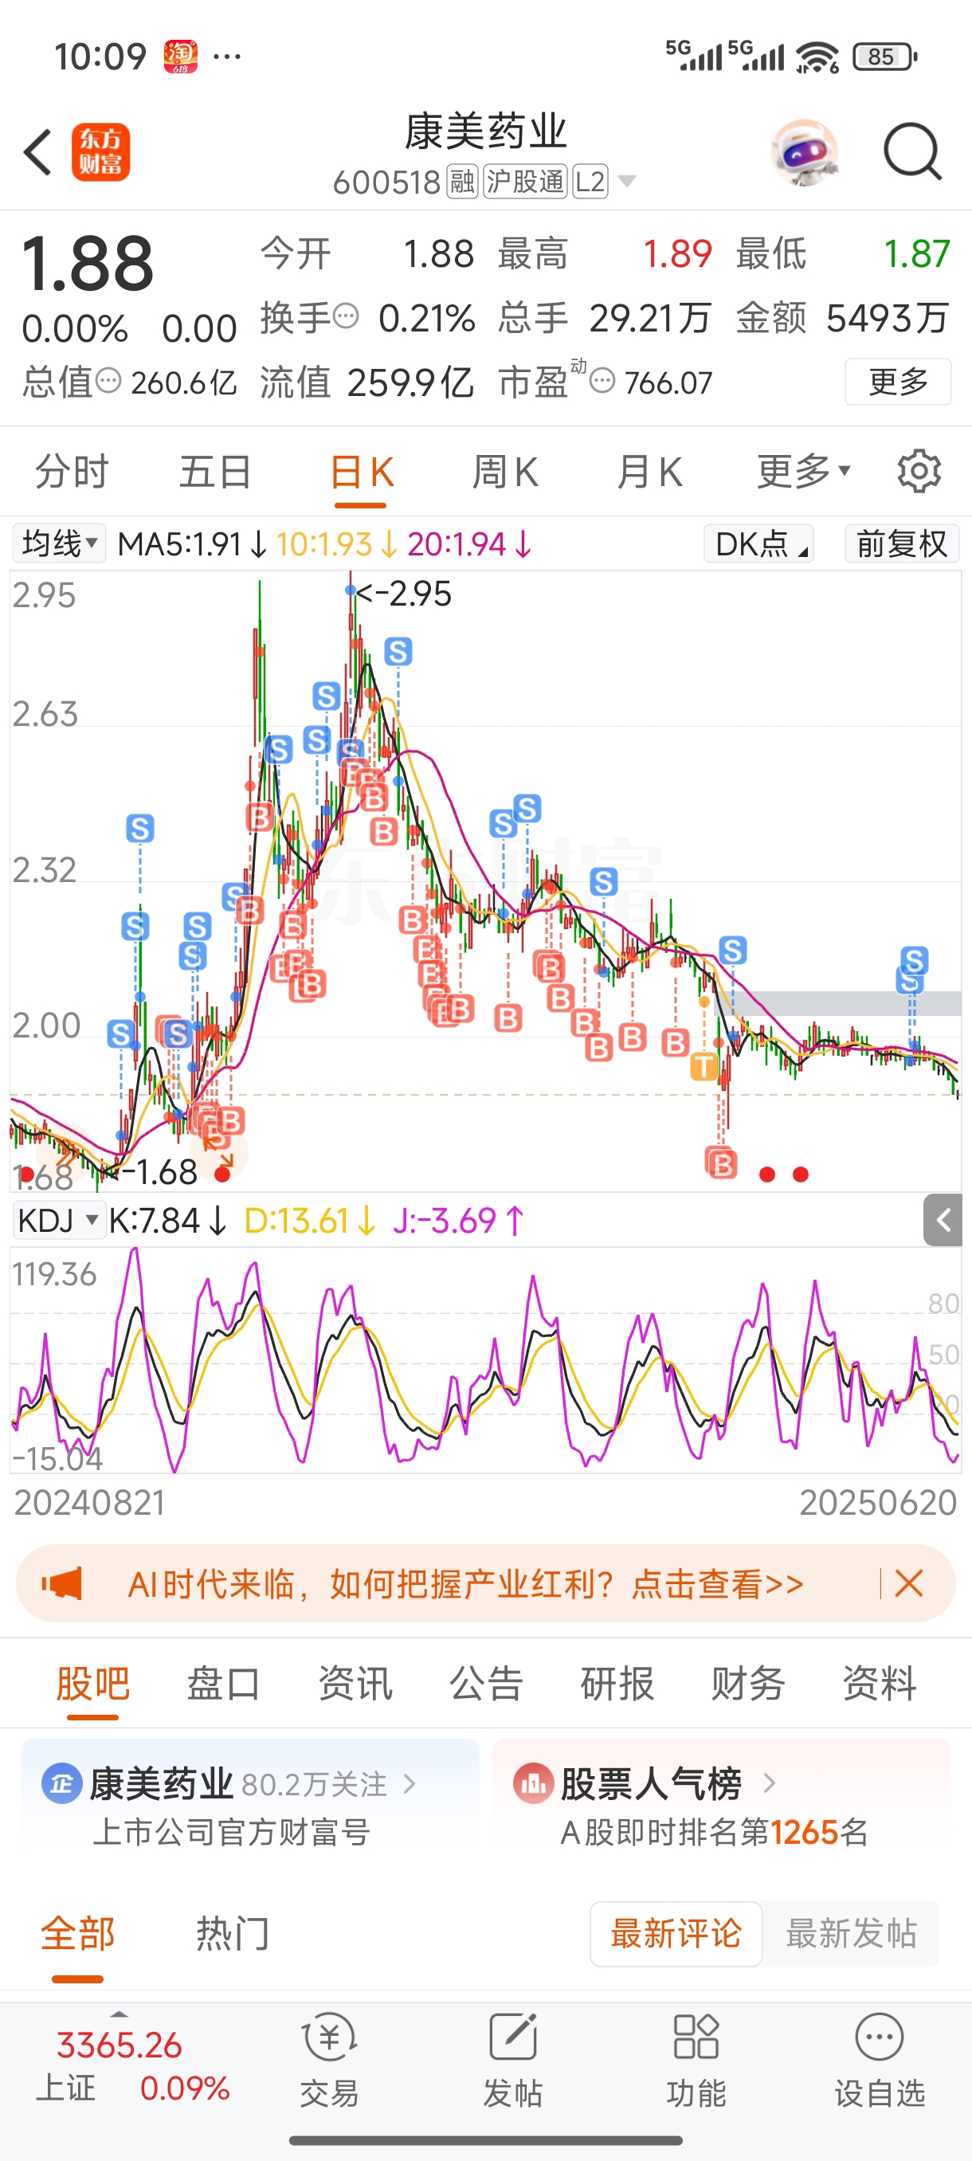Tap info icon beside 市盈
This screenshot has height=2161, width=972.
(x=602, y=382)
